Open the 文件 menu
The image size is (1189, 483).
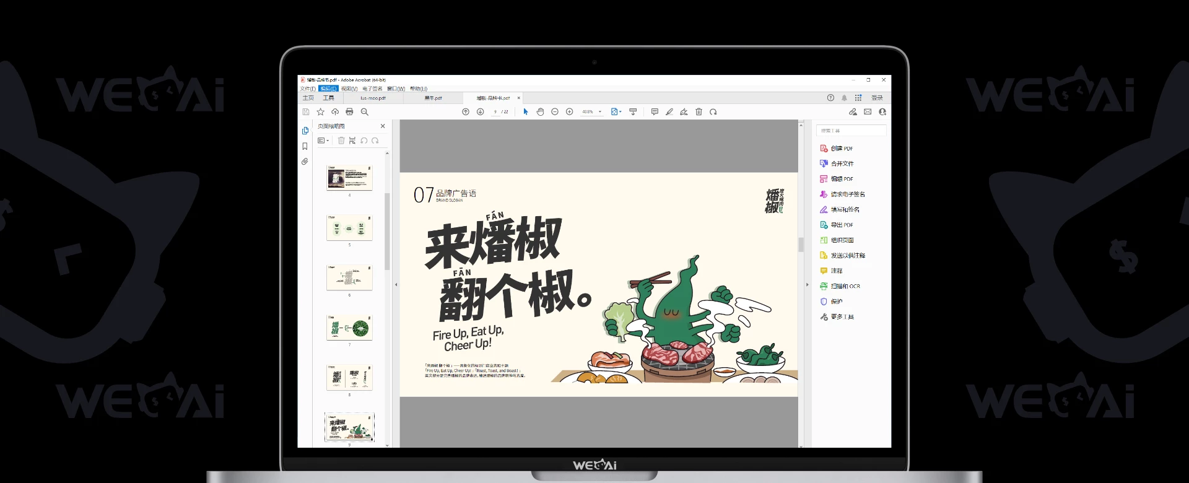coord(308,89)
